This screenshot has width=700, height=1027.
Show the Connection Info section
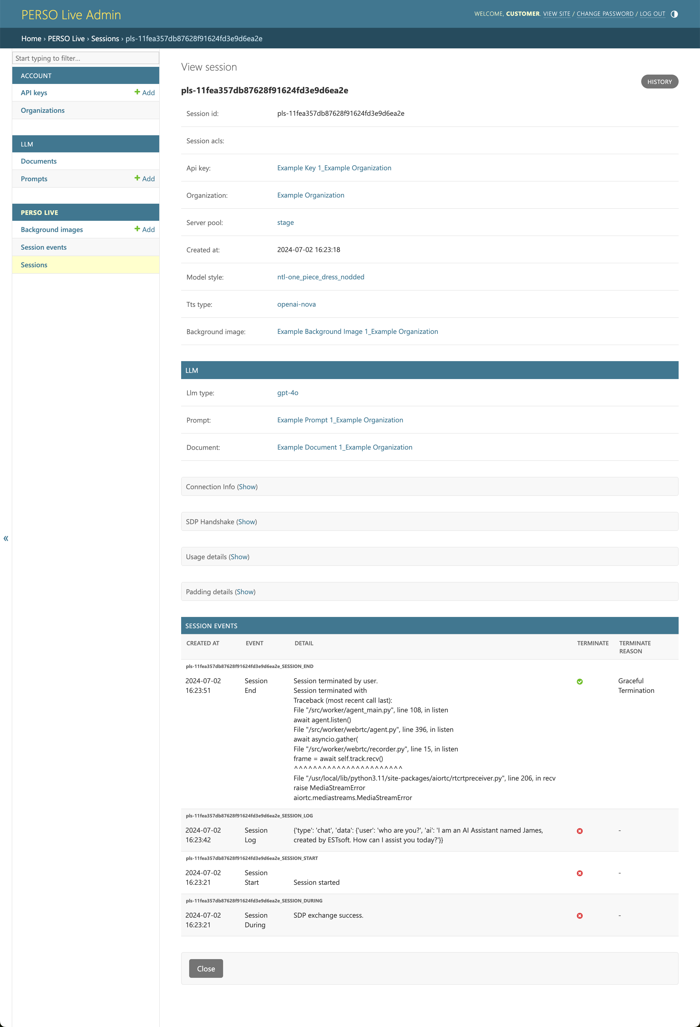(247, 487)
